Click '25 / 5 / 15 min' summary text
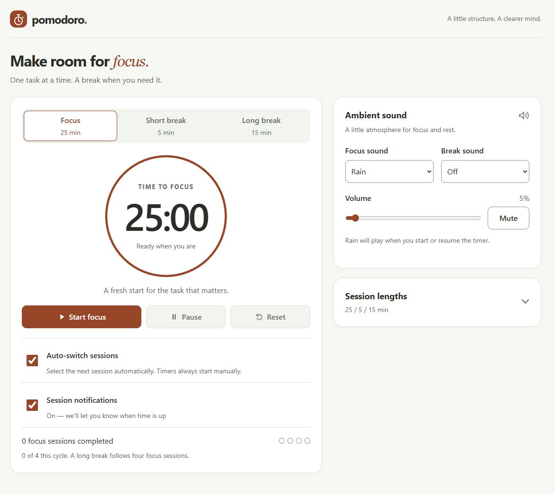 (367, 310)
